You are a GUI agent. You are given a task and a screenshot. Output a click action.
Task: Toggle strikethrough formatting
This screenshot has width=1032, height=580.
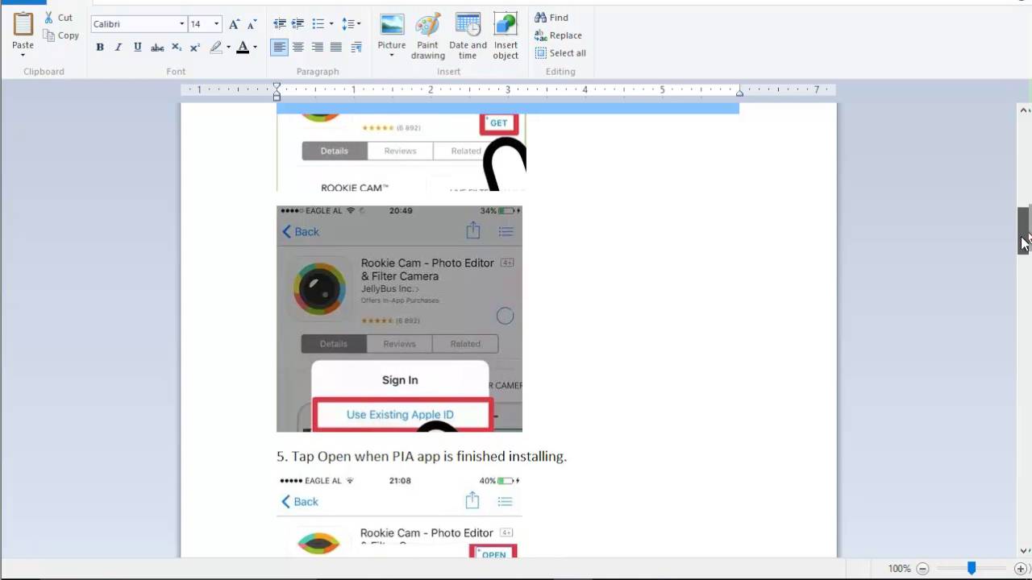[157, 48]
